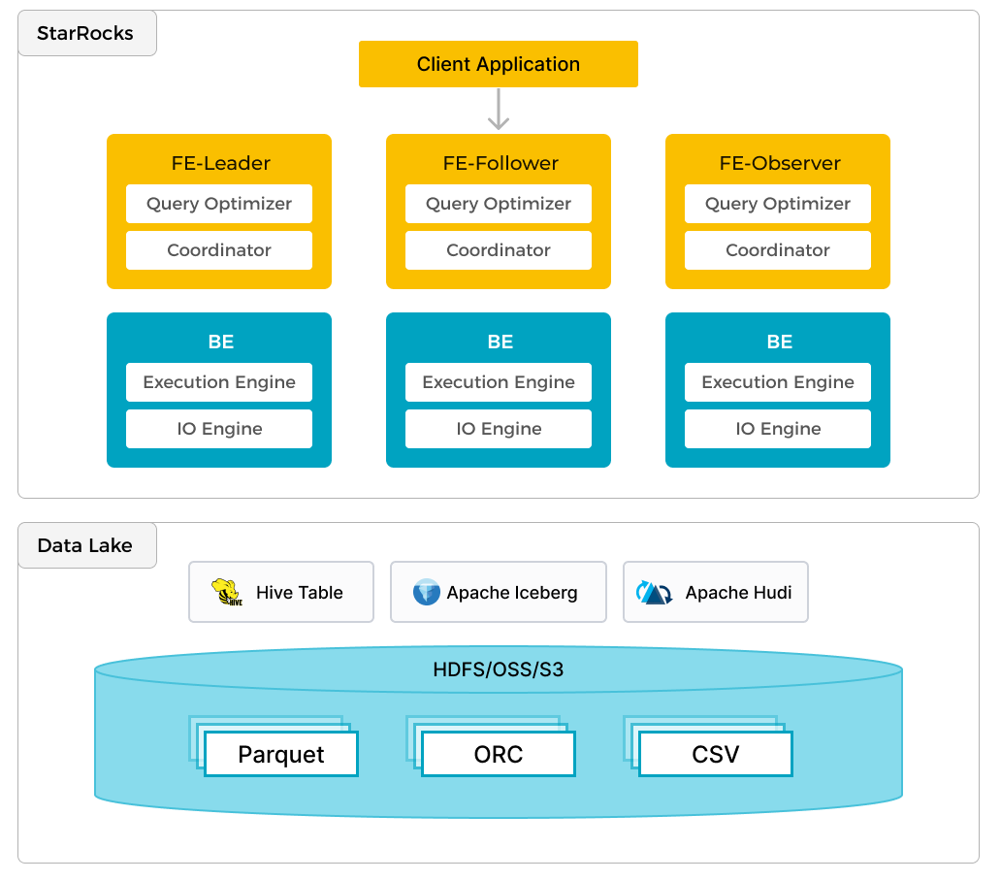Viewport: 1001px width, 881px height.
Task: Click the CSV file format box
Action: [716, 754]
